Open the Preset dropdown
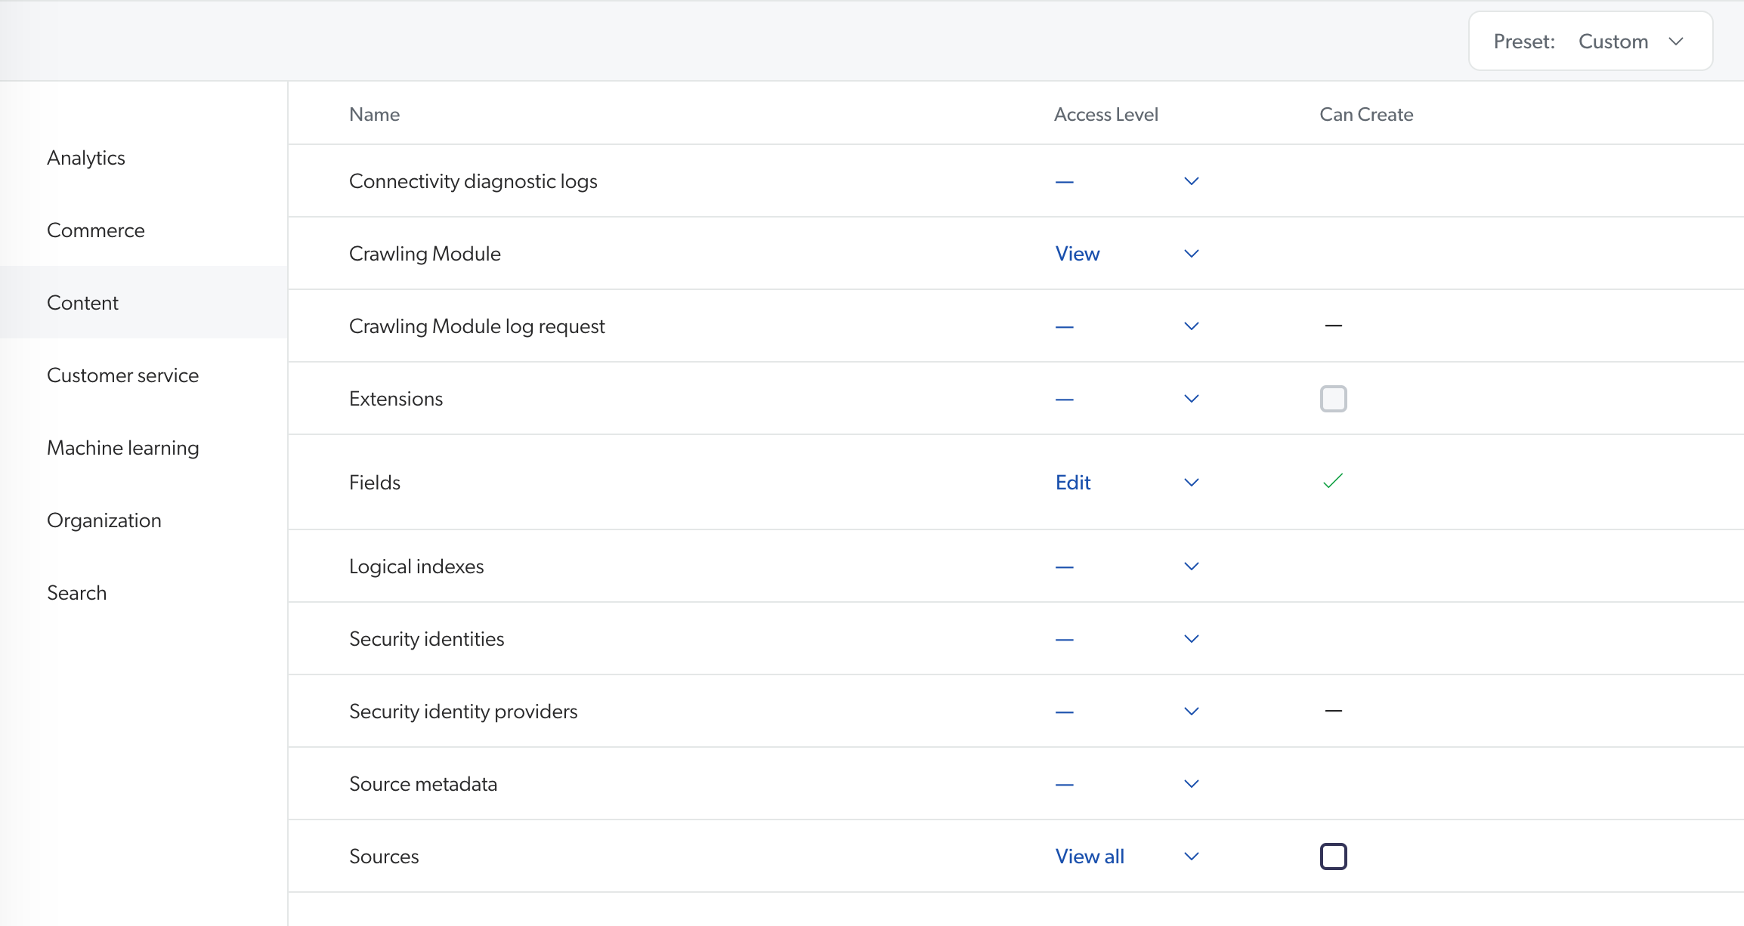This screenshot has height=926, width=1744. pos(1633,41)
